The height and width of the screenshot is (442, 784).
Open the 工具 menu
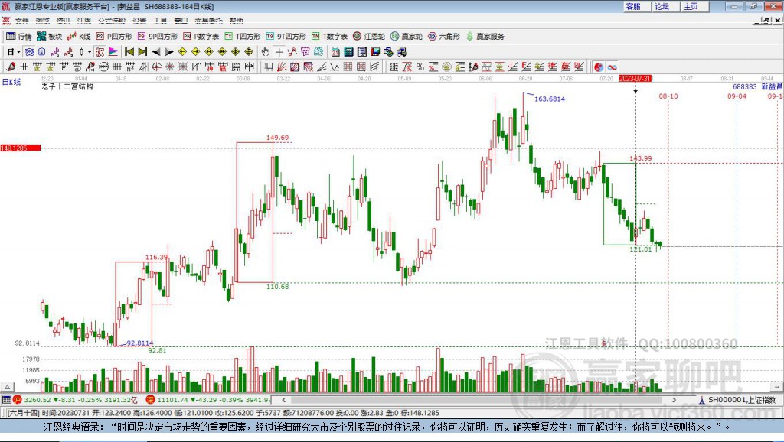(x=160, y=21)
